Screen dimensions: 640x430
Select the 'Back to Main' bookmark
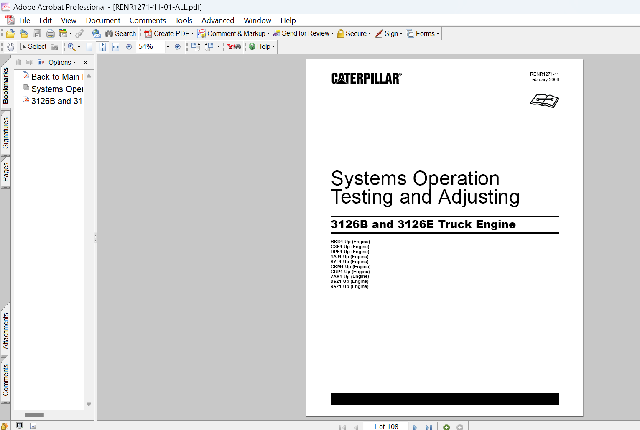[x=53, y=77]
